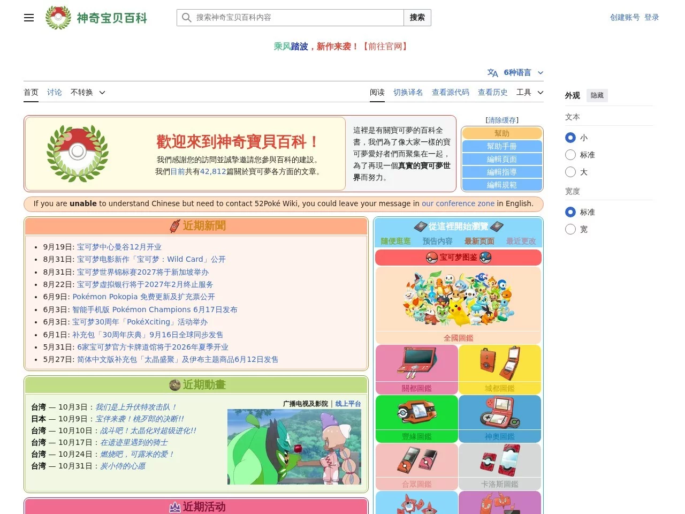
Task: Open the conference zone link
Action: pyautogui.click(x=458, y=203)
